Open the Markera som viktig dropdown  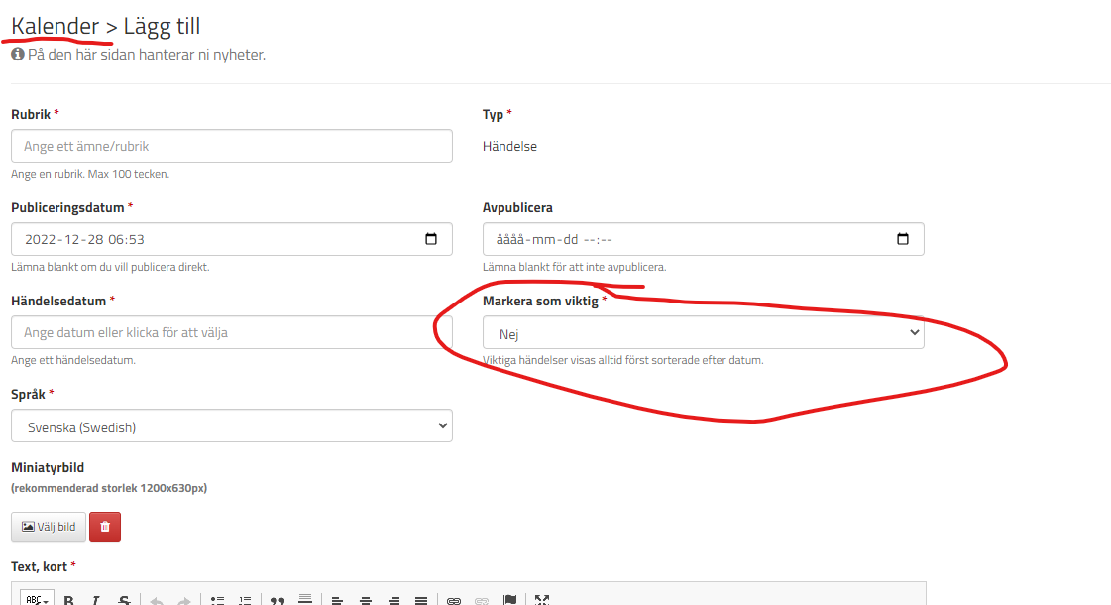coord(703,333)
